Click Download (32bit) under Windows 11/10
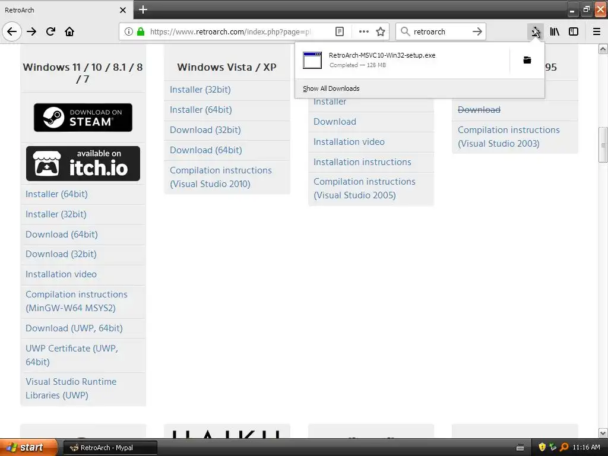 click(61, 254)
